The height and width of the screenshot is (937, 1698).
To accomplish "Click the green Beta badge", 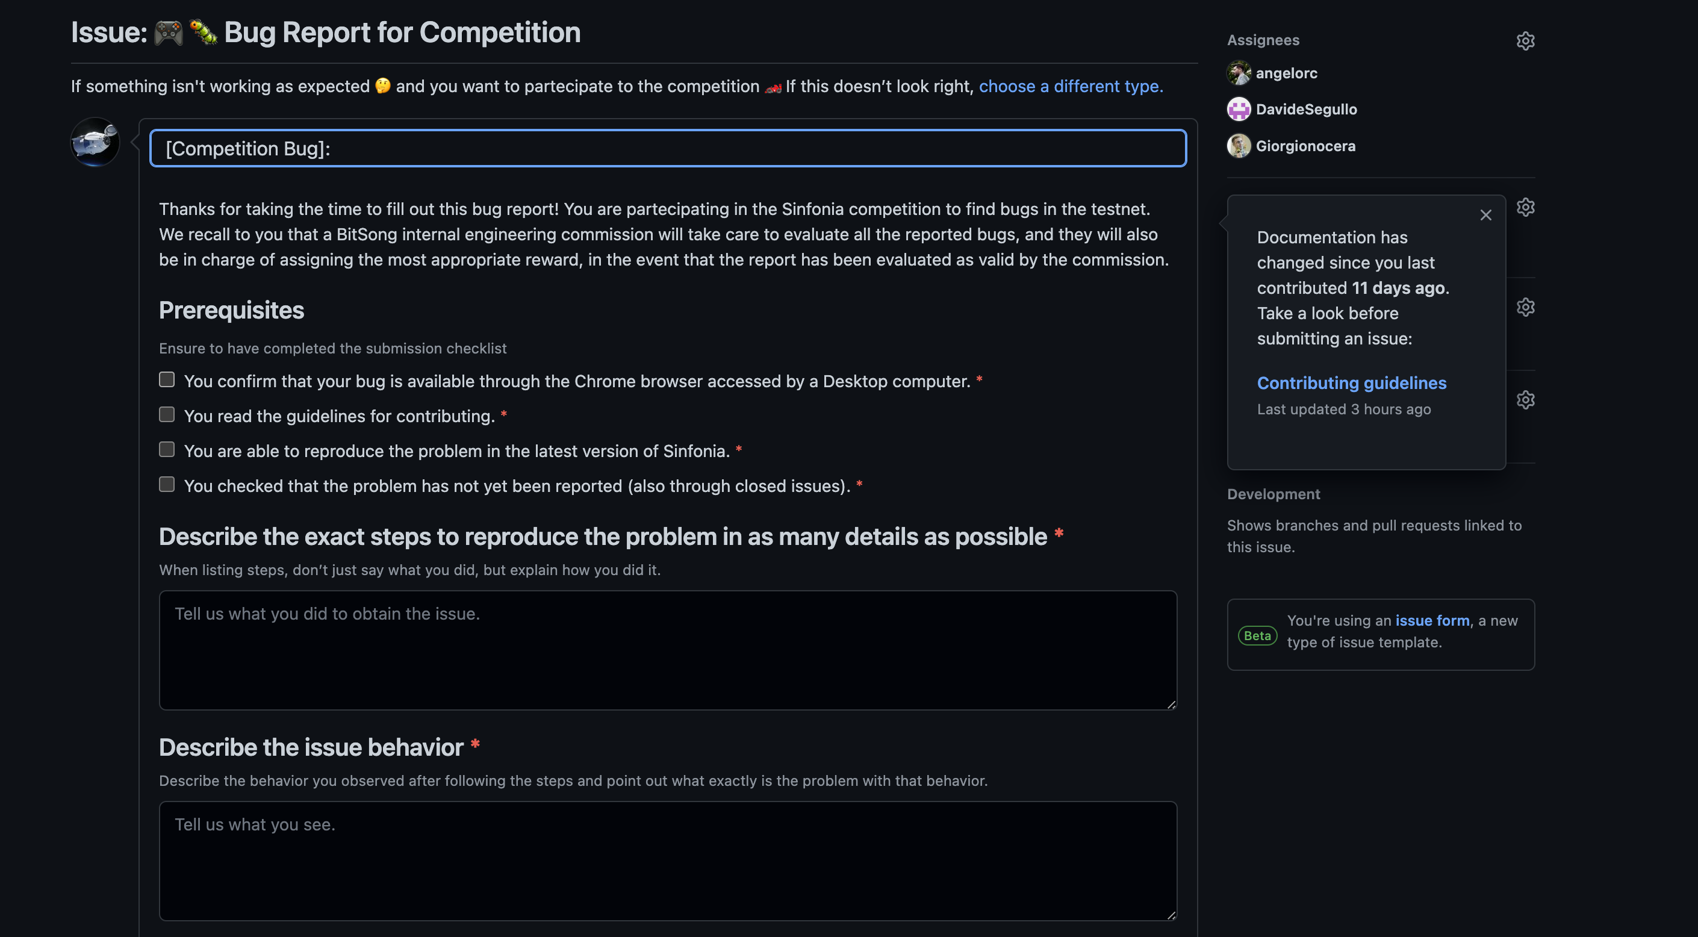I will (x=1257, y=636).
